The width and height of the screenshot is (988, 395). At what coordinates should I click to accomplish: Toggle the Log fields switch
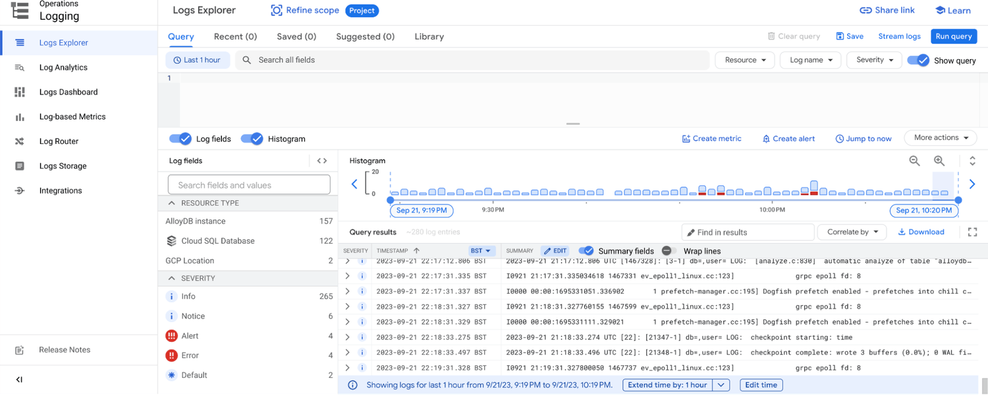coord(180,139)
